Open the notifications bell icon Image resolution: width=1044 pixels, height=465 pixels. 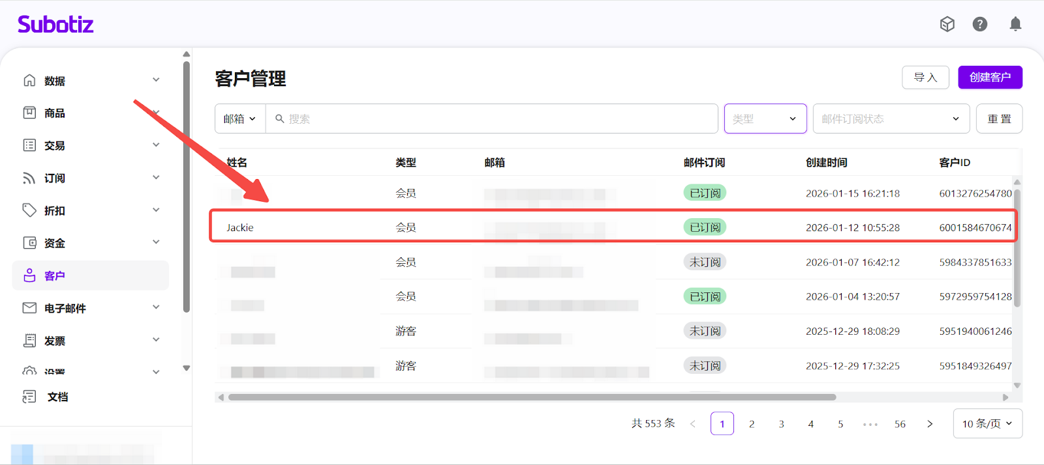pos(1015,24)
